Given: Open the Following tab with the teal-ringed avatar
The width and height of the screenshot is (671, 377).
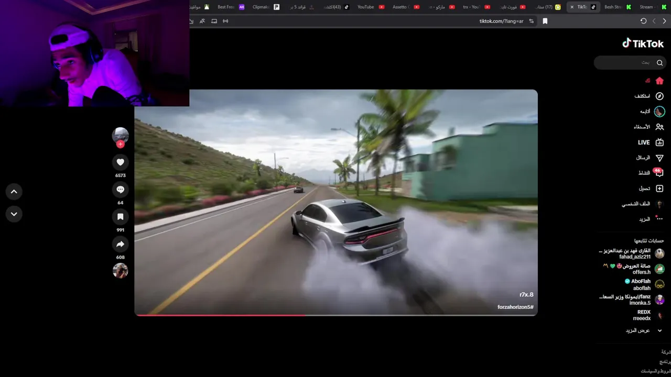Looking at the screenshot, I should pyautogui.click(x=659, y=112).
